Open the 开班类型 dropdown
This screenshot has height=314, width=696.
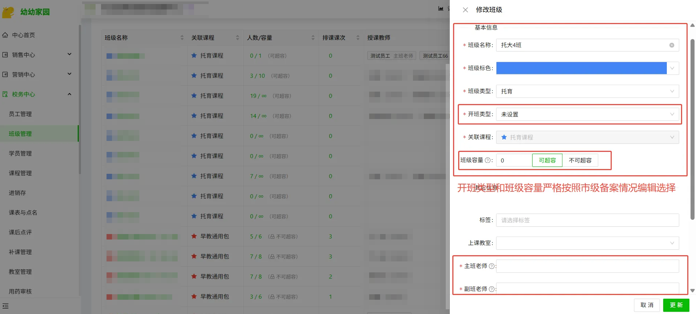[x=587, y=114]
